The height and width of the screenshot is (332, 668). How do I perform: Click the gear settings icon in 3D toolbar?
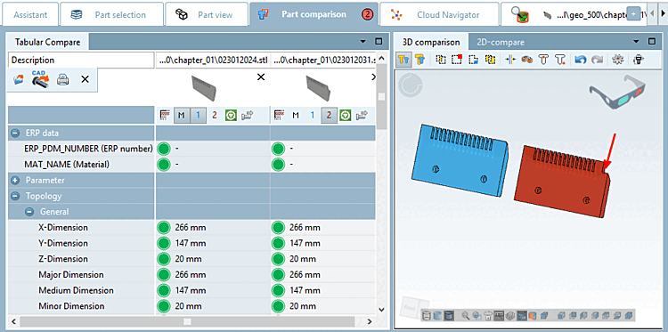click(x=616, y=60)
